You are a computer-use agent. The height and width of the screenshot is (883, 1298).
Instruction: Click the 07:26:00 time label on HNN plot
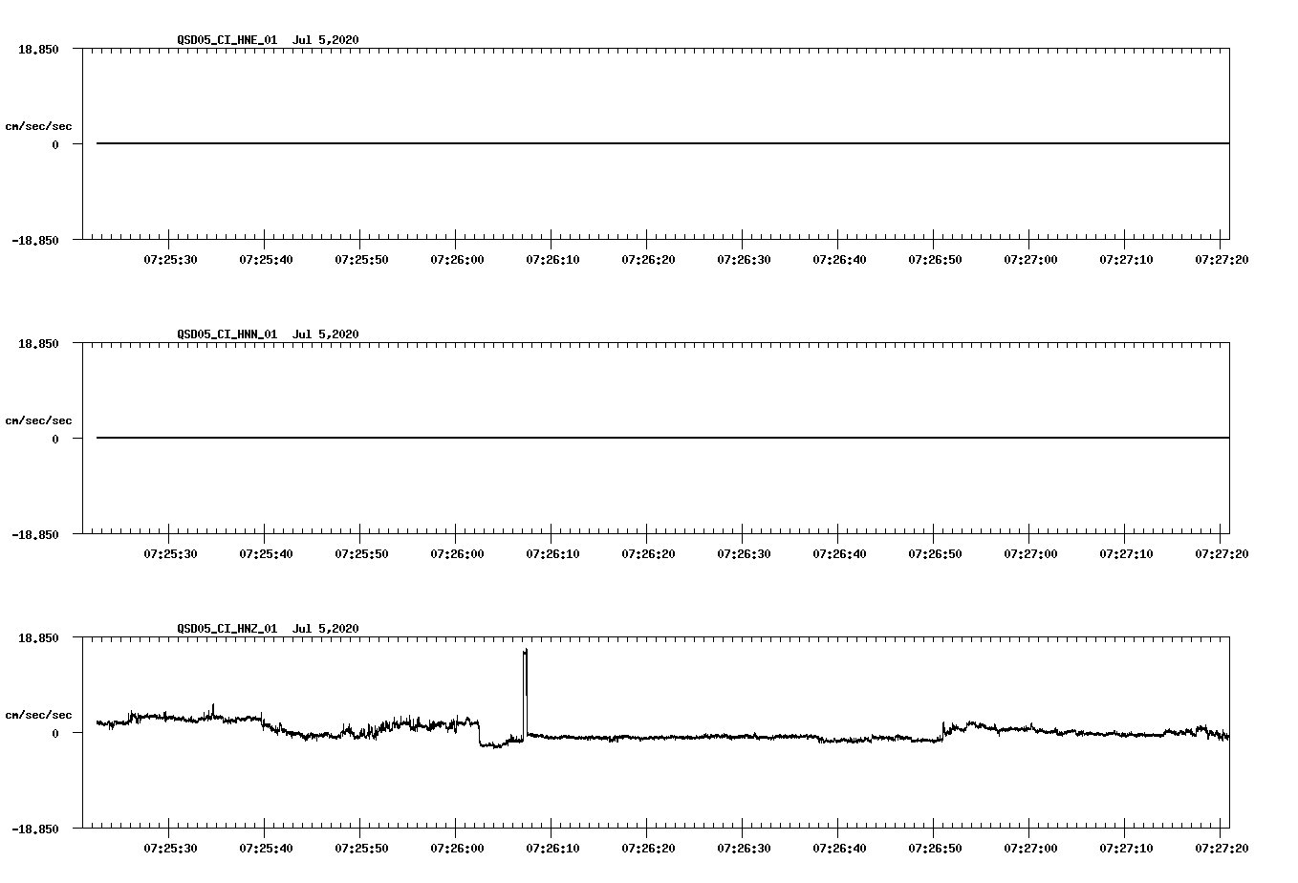(457, 553)
